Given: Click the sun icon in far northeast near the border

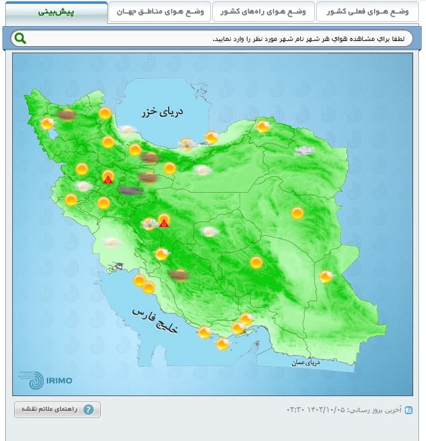Looking at the screenshot, I should tap(262, 126).
